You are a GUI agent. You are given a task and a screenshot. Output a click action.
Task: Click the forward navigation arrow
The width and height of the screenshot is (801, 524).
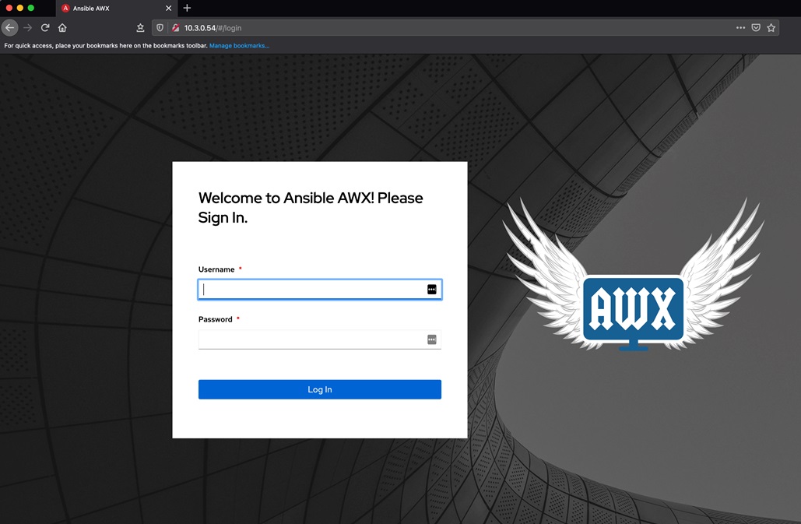click(x=26, y=27)
